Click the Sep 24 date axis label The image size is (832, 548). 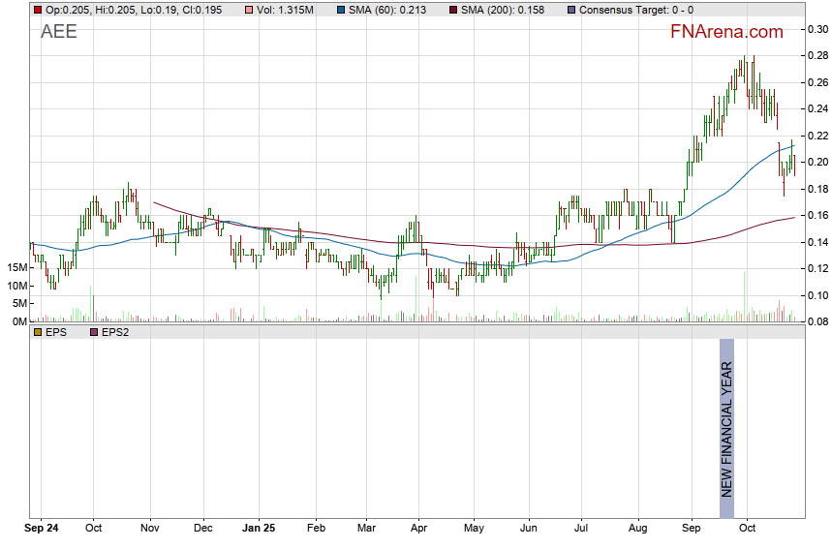click(42, 530)
